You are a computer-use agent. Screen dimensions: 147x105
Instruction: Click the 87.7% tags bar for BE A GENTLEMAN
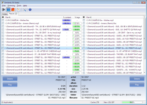tap(77, 27)
